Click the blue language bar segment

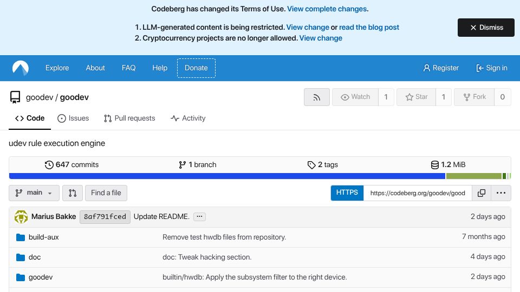227,176
